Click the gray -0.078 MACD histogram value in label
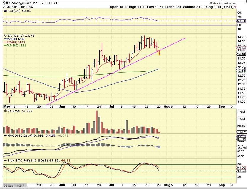Viewport: 247px width, 189px height. click(63, 135)
